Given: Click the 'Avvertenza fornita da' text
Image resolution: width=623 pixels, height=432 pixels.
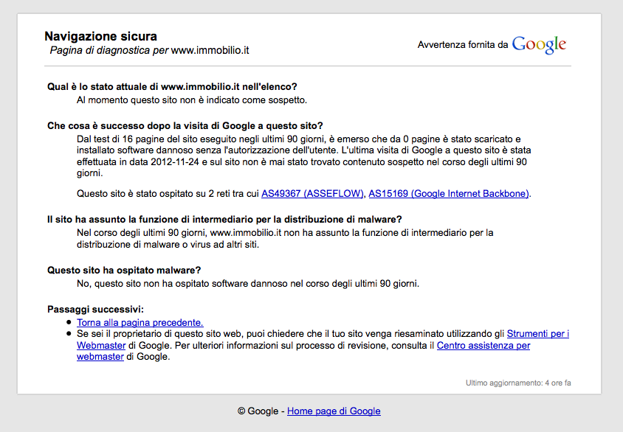Looking at the screenshot, I should [463, 45].
